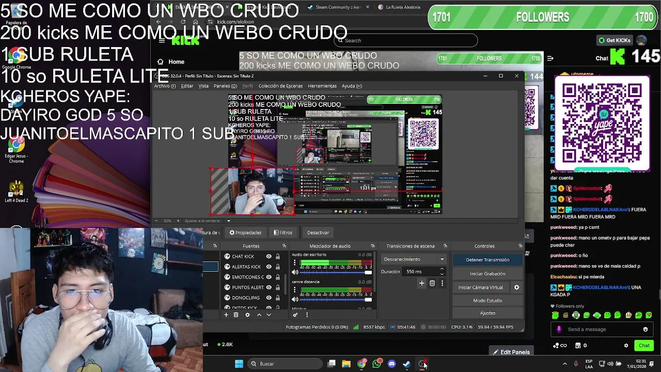Open Kick hamburger sidebar menu
Screen dimensions: 661x372
(x=162, y=41)
